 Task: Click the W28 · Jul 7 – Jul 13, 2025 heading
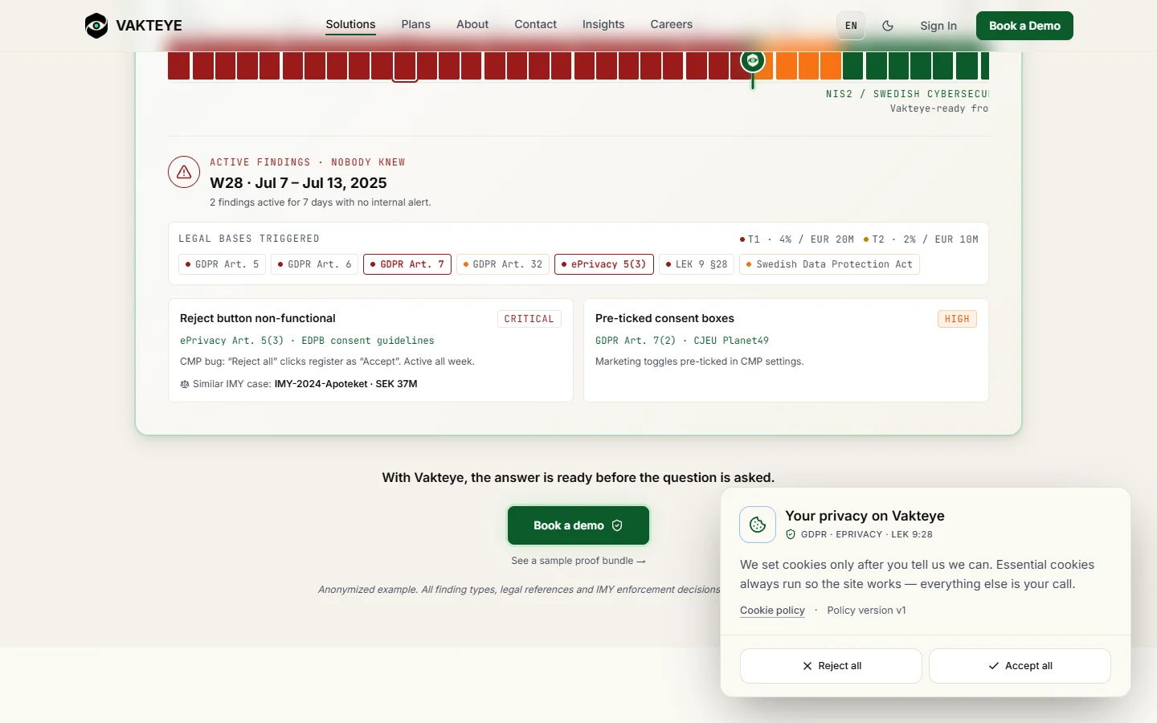click(x=298, y=183)
